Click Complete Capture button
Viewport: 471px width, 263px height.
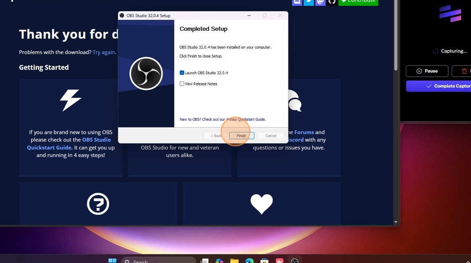click(439, 86)
